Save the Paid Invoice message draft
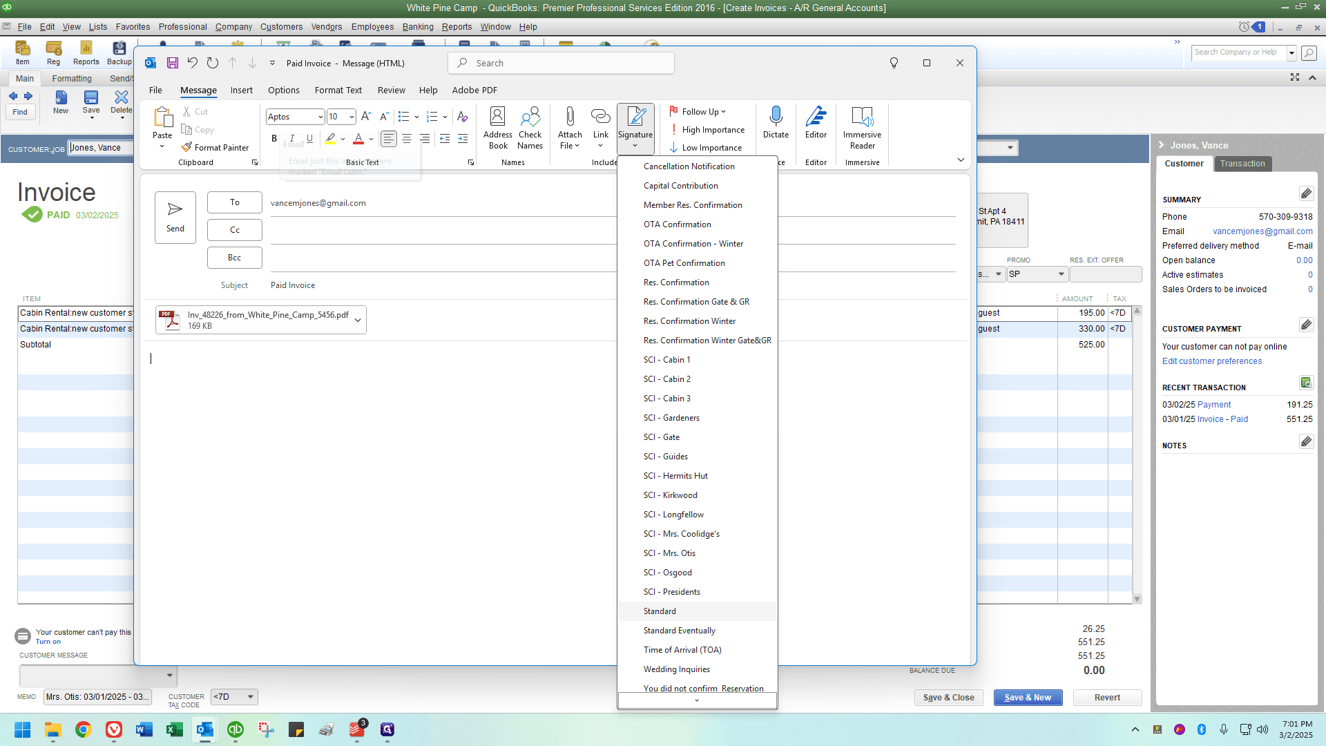Image resolution: width=1326 pixels, height=746 pixels. 173,63
